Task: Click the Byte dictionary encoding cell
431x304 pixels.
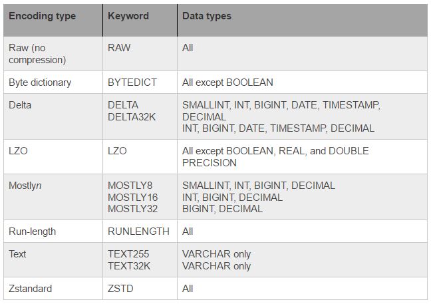Action: [x=53, y=82]
